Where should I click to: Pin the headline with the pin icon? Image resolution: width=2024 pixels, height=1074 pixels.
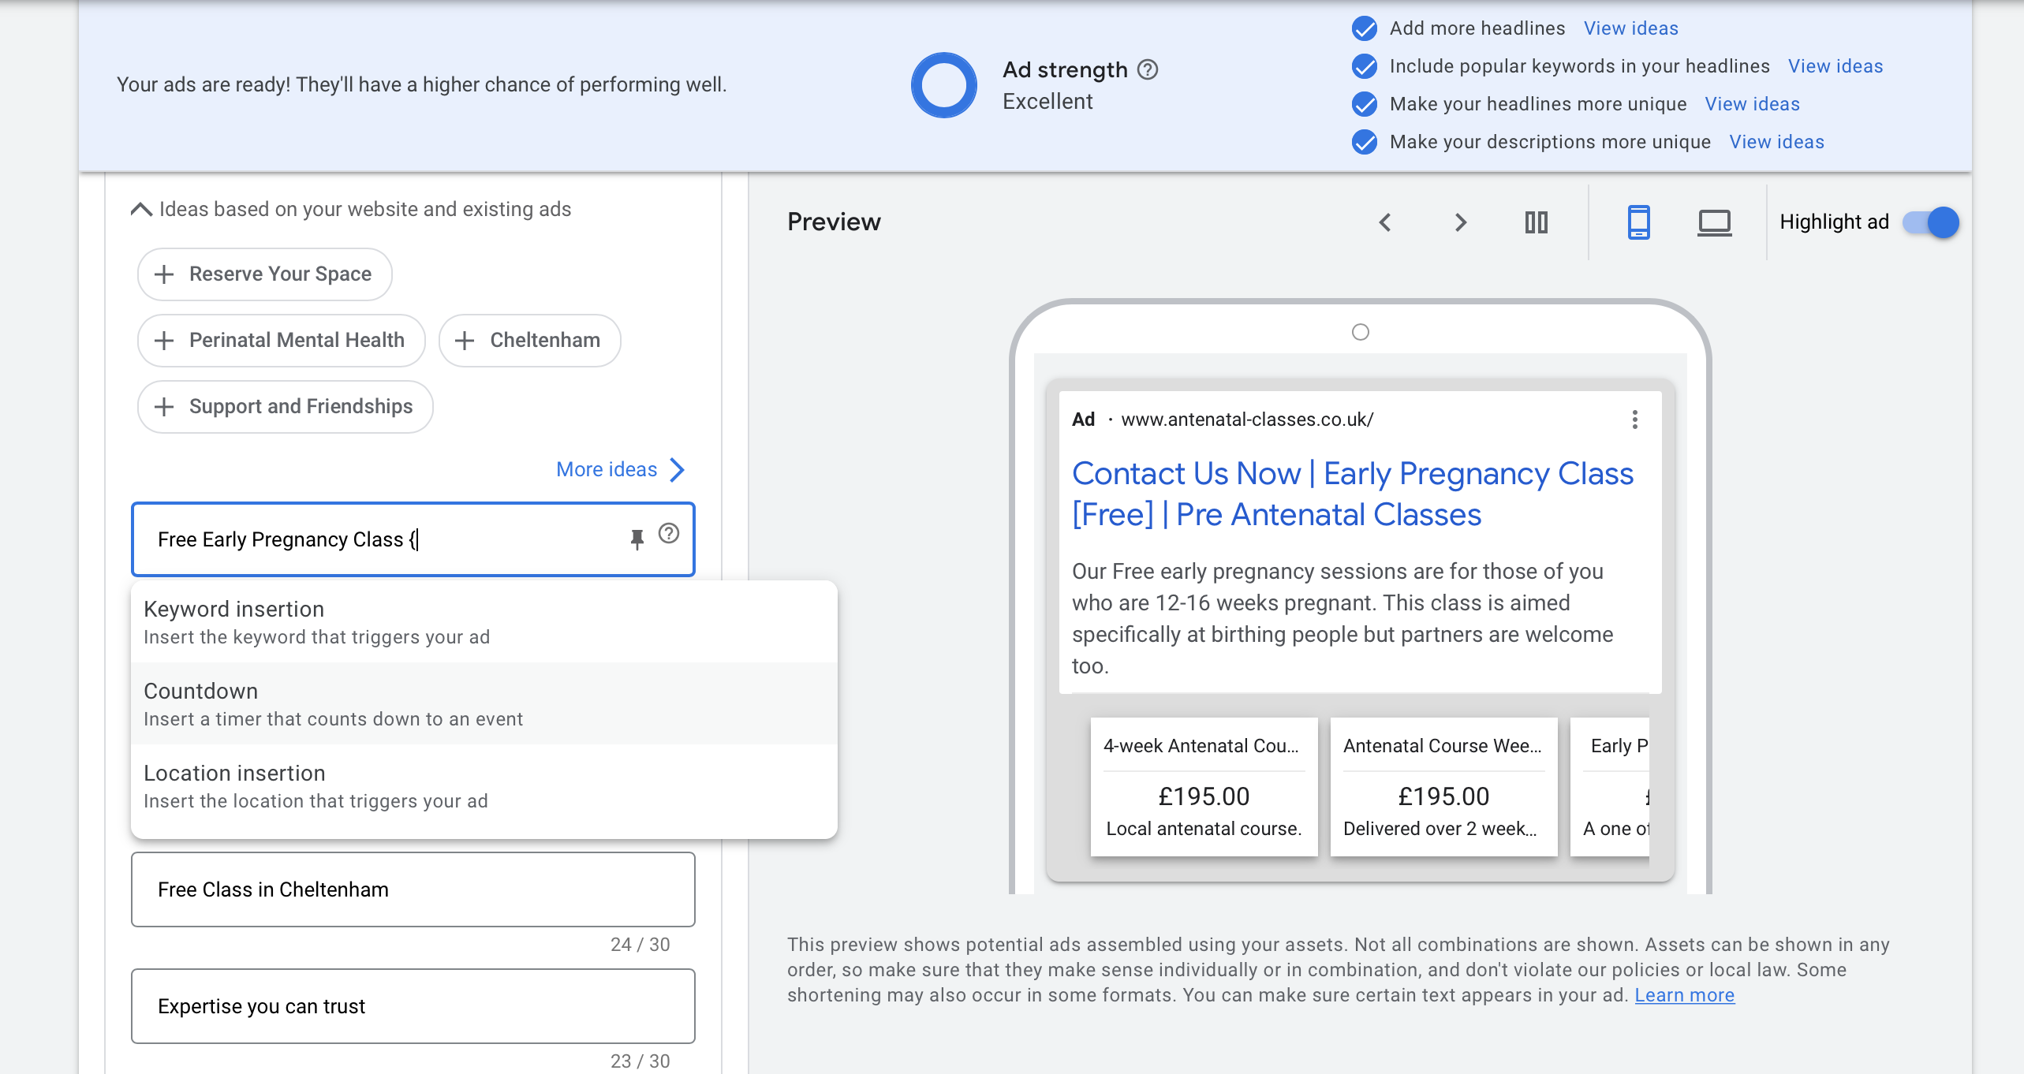pyautogui.click(x=637, y=539)
